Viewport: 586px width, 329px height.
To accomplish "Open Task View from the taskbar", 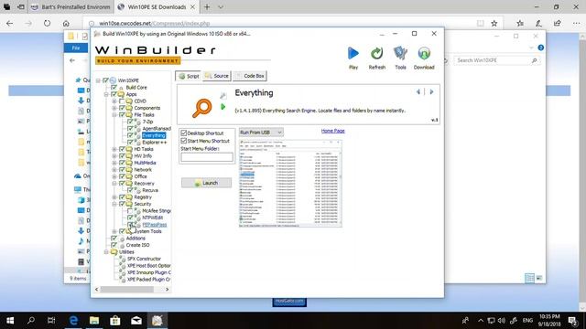I will coord(51,321).
